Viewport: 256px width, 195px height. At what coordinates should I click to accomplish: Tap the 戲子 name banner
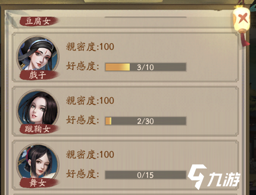(39, 75)
